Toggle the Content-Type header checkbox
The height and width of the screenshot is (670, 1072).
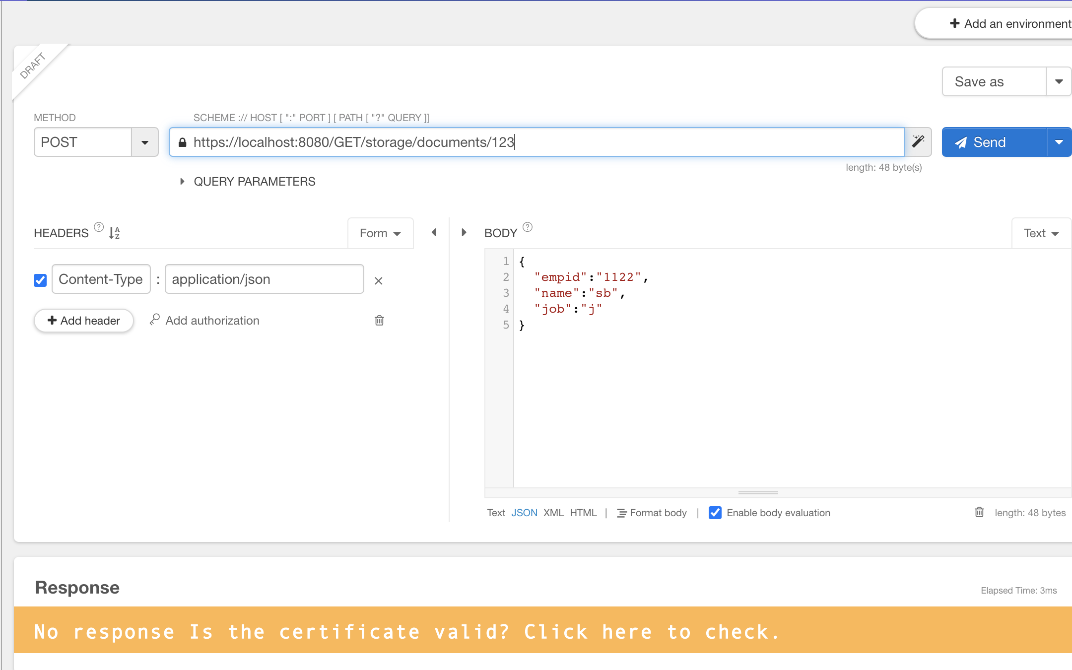[40, 280]
